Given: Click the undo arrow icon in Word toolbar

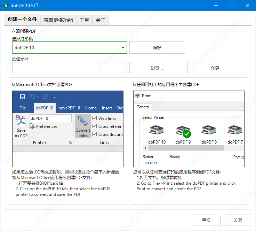Looking at the screenshot, I should [33, 97].
